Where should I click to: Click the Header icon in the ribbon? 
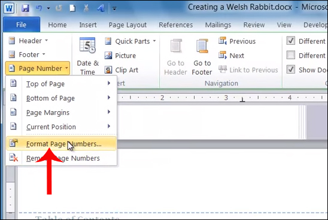tap(12, 41)
